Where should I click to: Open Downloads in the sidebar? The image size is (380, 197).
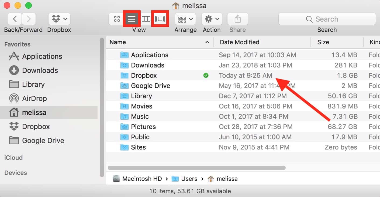click(x=40, y=70)
